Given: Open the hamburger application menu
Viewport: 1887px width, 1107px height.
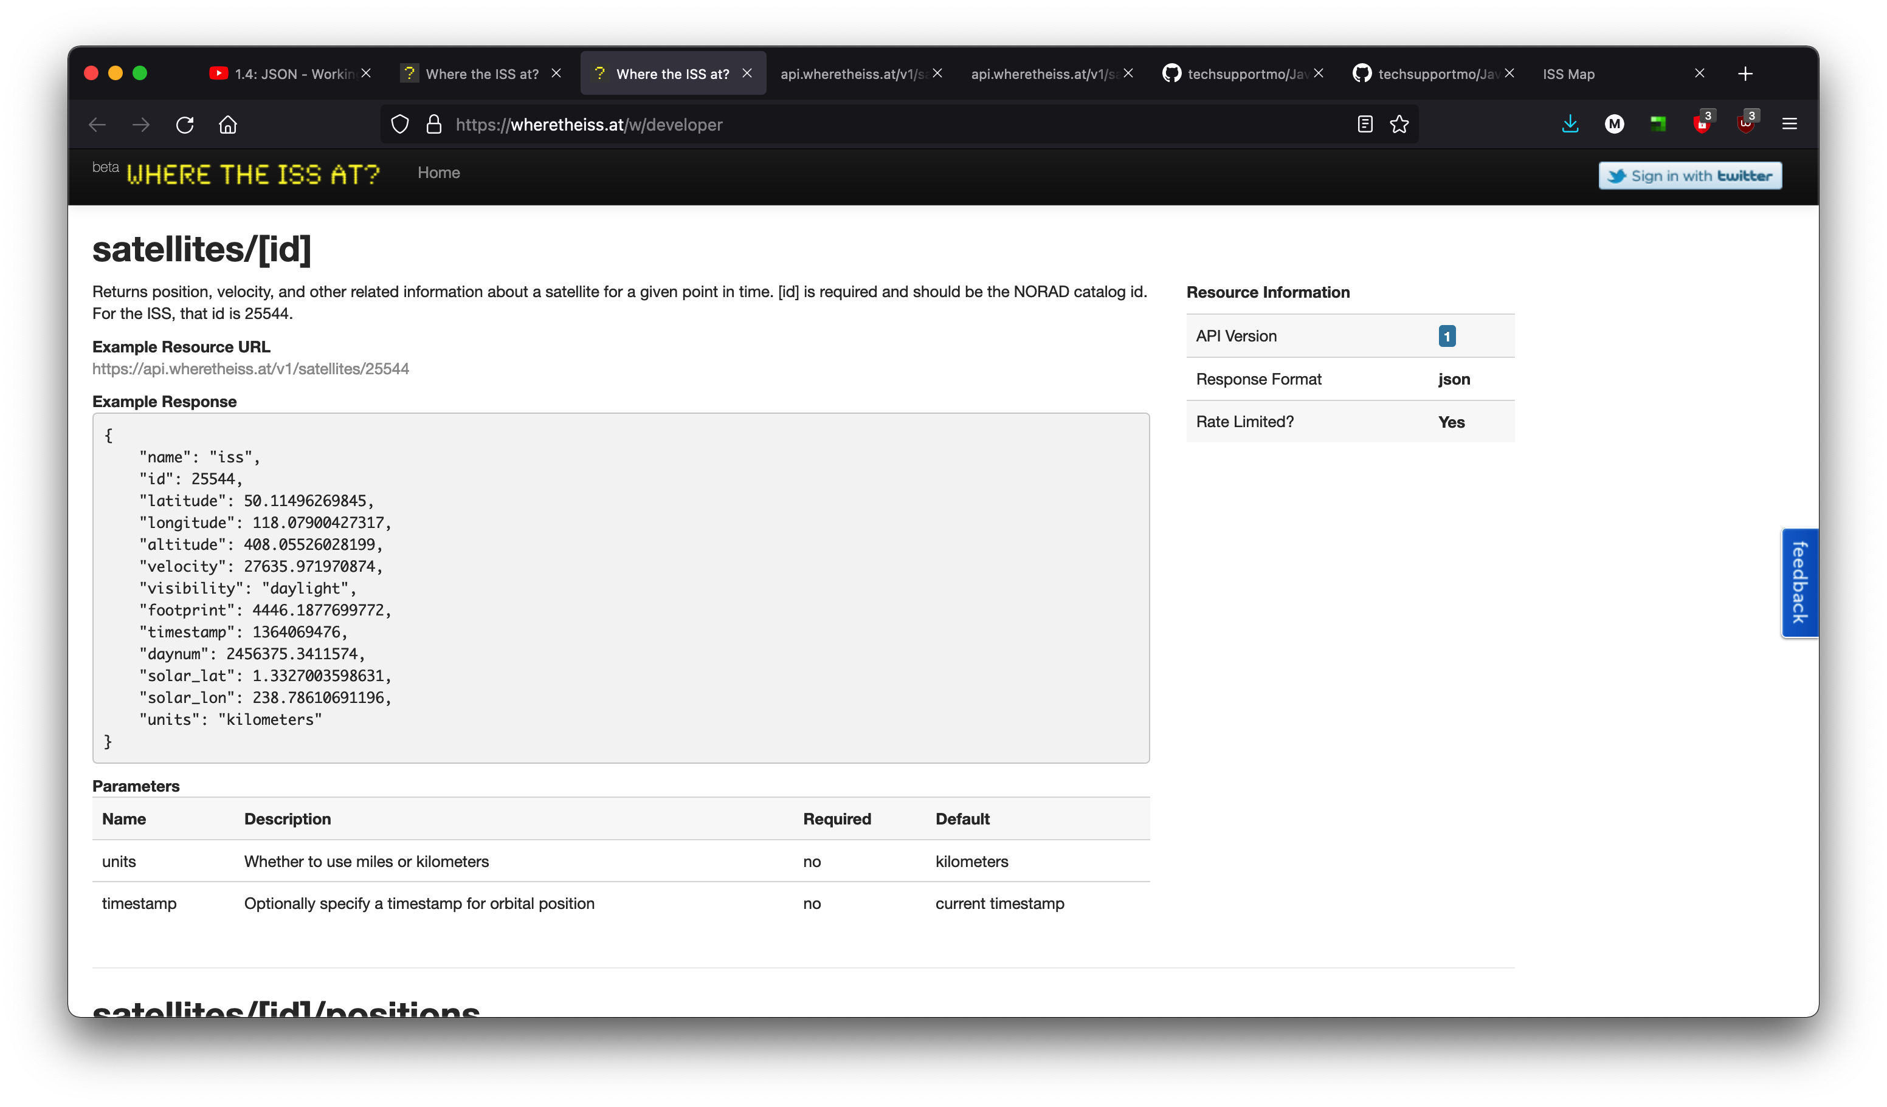Looking at the screenshot, I should coord(1789,124).
